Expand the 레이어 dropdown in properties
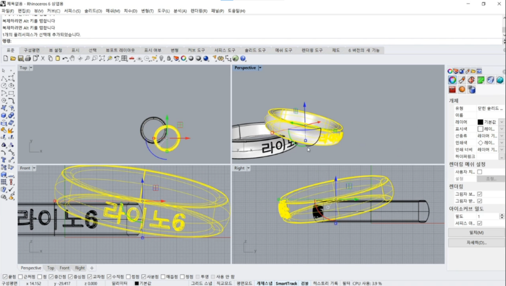Screen dimensions: 506x286 coord(502,122)
